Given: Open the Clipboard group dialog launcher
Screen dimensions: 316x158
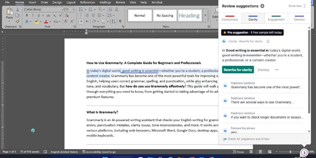Looking at the screenshot, I should [20, 27].
